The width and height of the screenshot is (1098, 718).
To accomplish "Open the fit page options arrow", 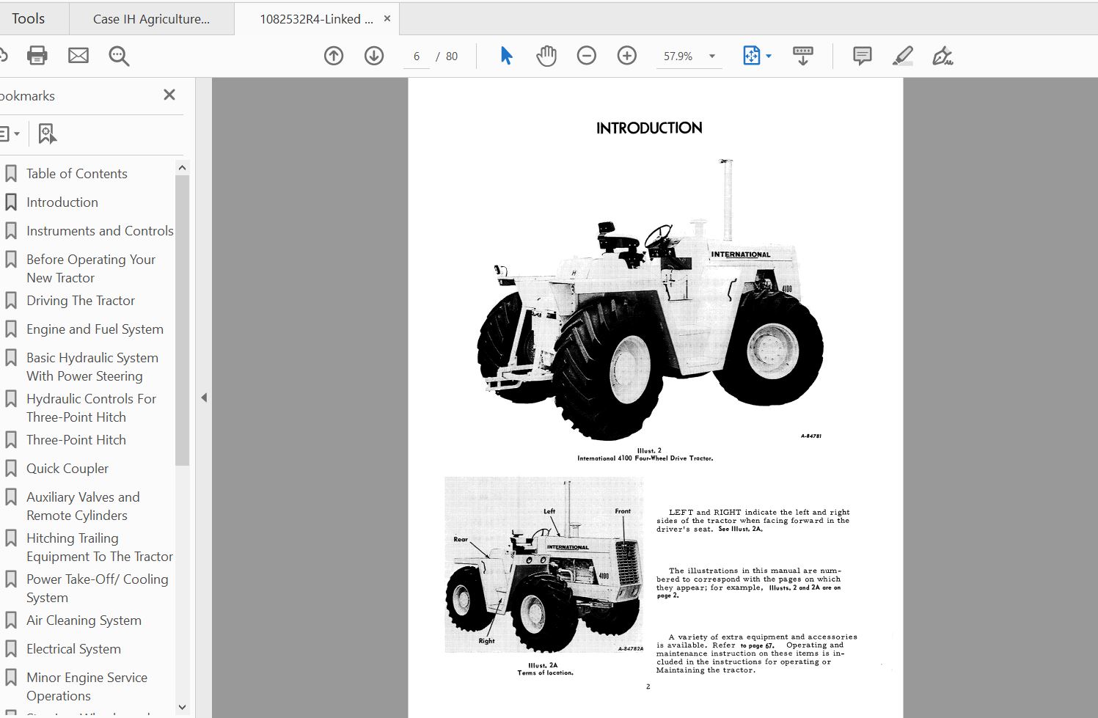I will pyautogui.click(x=769, y=56).
